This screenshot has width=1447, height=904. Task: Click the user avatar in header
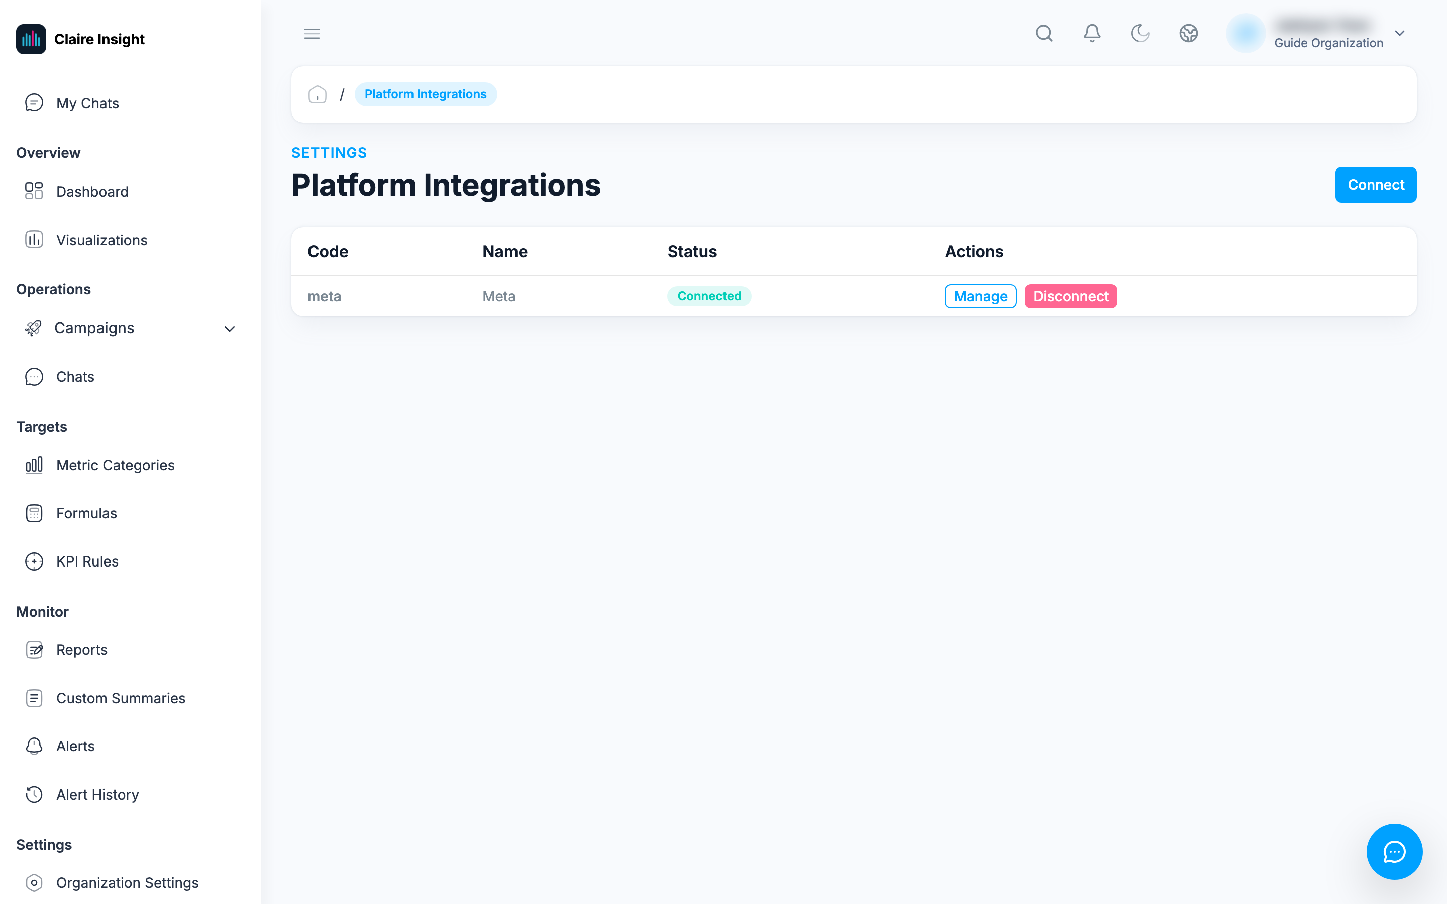pyautogui.click(x=1246, y=34)
